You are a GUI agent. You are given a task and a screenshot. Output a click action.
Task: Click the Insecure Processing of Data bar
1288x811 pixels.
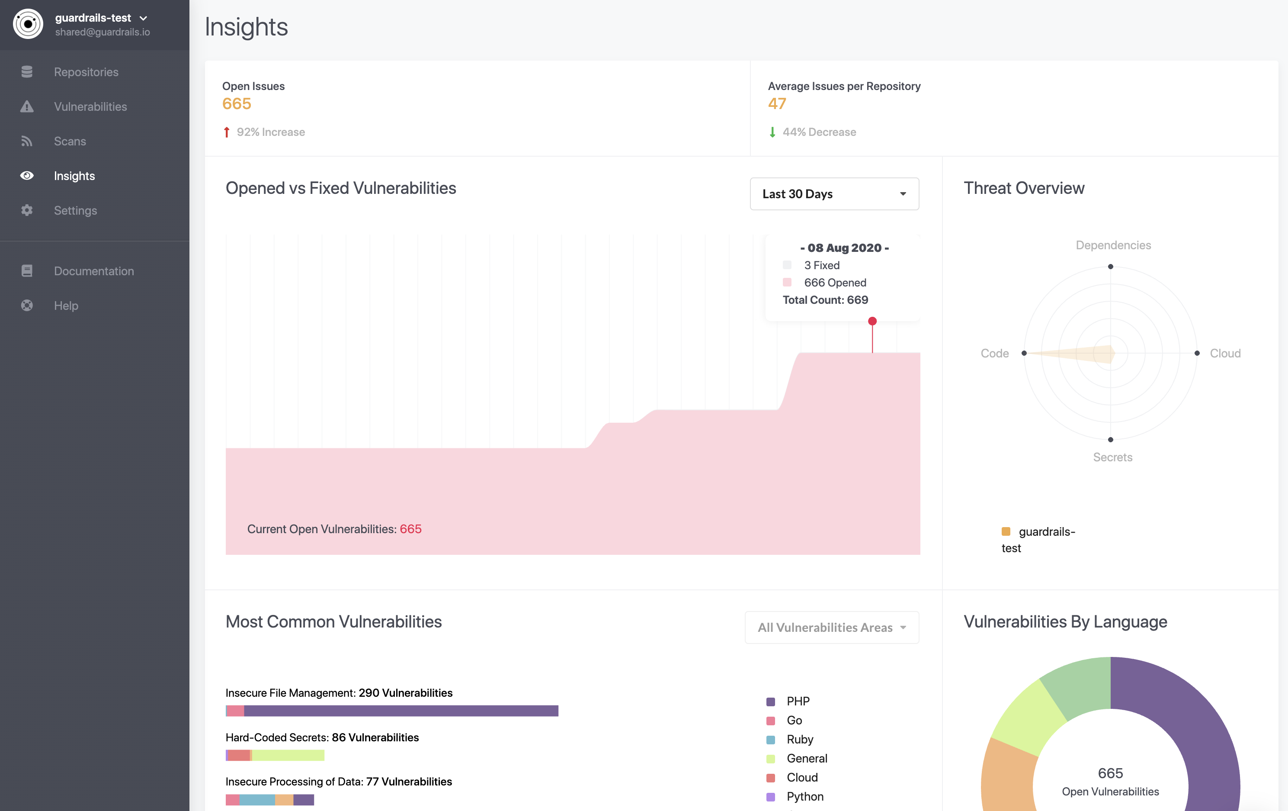click(x=269, y=800)
